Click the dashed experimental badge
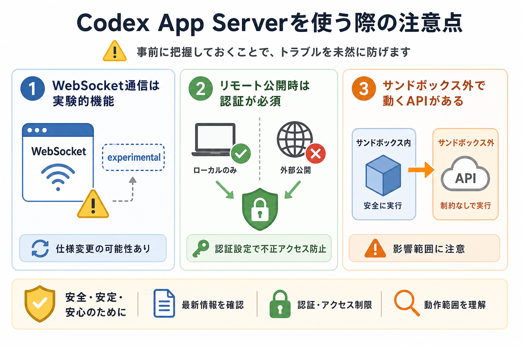 click(x=134, y=157)
